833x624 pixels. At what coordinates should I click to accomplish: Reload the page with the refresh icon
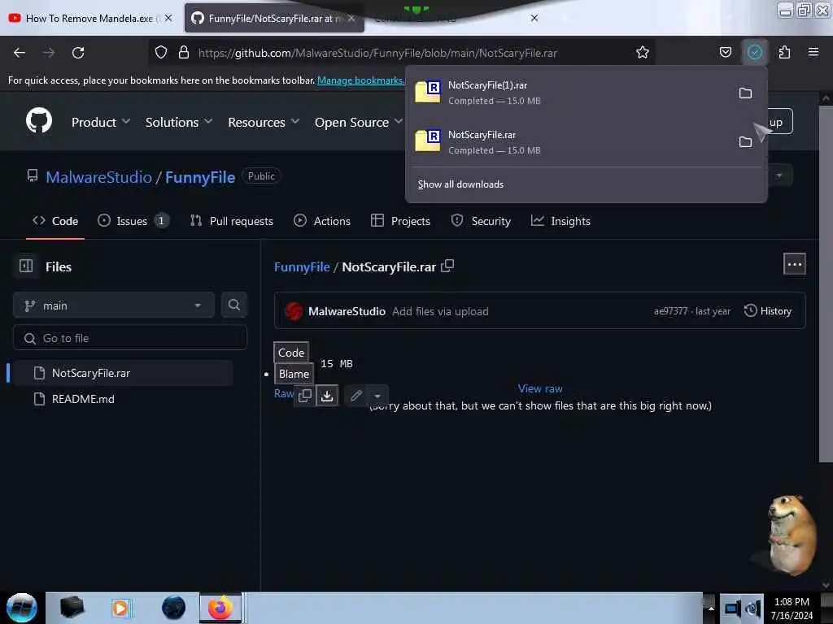[78, 53]
